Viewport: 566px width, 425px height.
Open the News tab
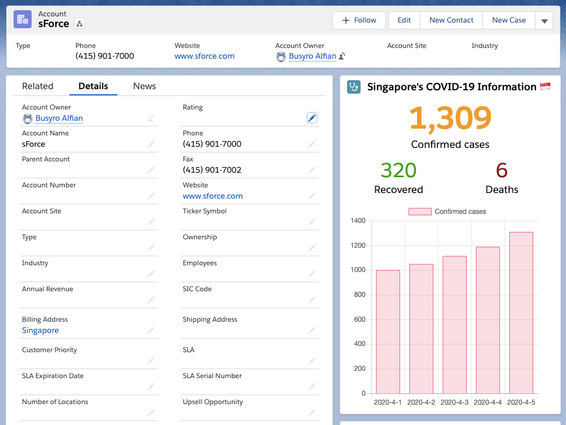[144, 86]
